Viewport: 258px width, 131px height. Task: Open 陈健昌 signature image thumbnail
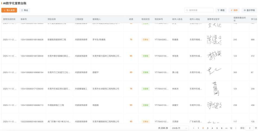coord(214,40)
